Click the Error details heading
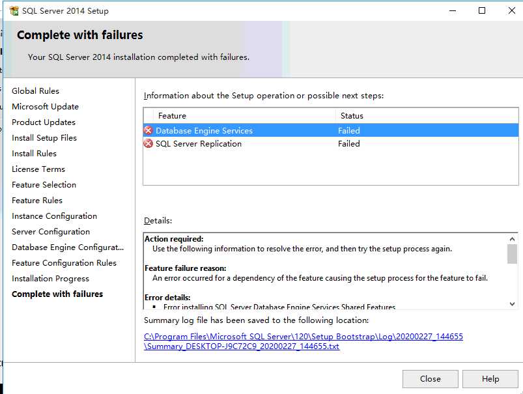523x394 pixels. click(167, 298)
